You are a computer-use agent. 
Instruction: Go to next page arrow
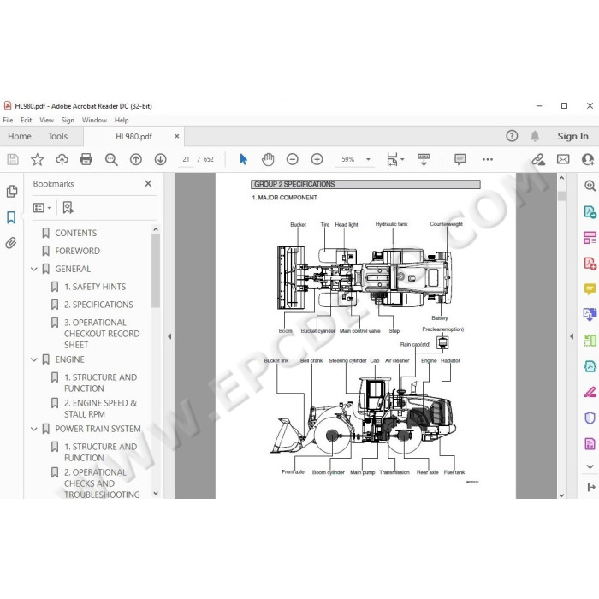coord(161,159)
